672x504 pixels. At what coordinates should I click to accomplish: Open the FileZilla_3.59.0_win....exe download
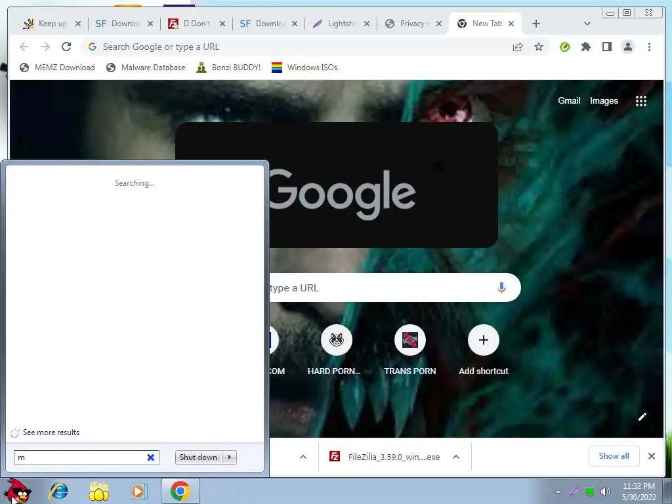pyautogui.click(x=385, y=457)
